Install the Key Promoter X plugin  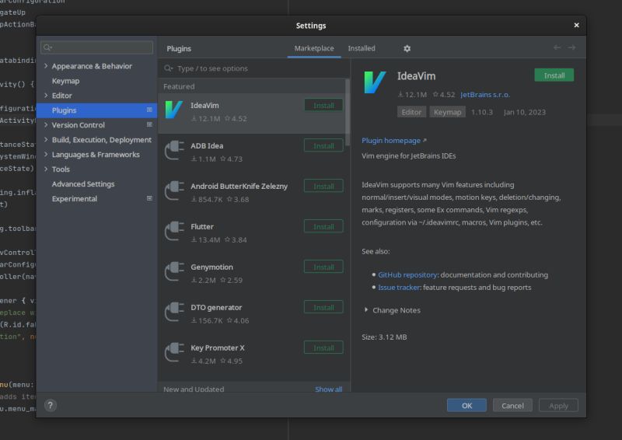(323, 348)
